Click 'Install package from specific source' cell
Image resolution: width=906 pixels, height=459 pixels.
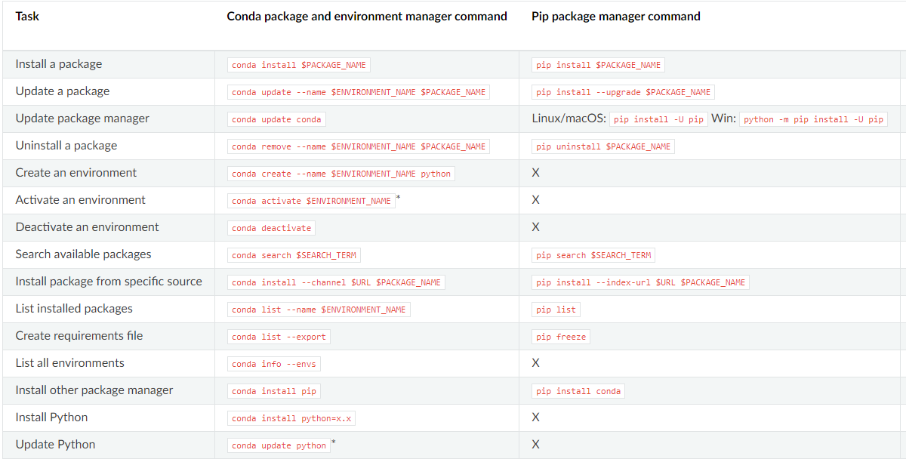109,282
